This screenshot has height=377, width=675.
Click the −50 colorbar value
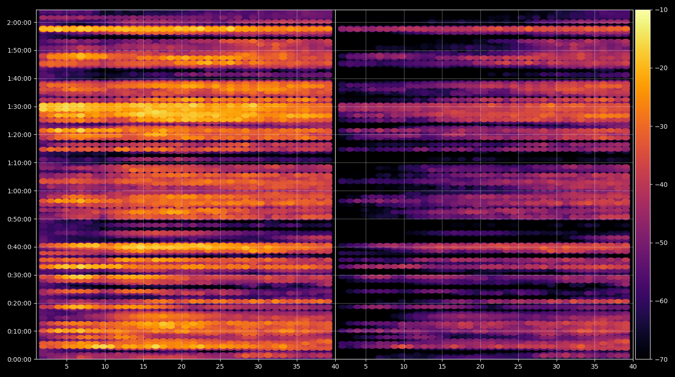click(x=661, y=243)
